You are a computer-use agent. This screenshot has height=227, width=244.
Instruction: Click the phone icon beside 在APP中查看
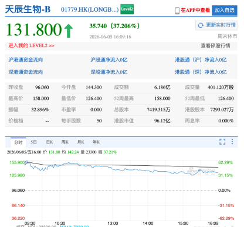click(177, 11)
